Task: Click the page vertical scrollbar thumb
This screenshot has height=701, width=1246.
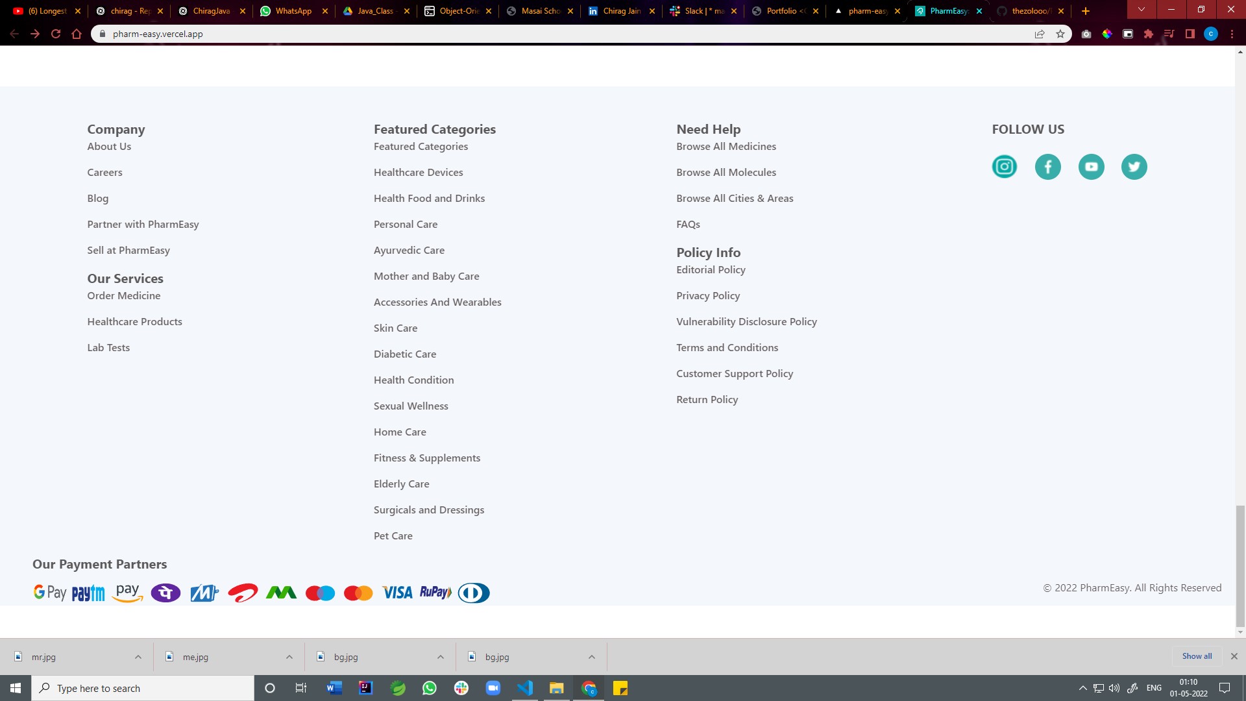Action: pos(1240,567)
